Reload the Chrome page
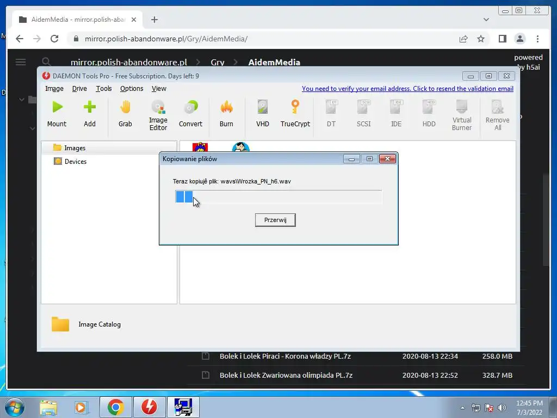This screenshot has width=557, height=418. pyautogui.click(x=54, y=39)
